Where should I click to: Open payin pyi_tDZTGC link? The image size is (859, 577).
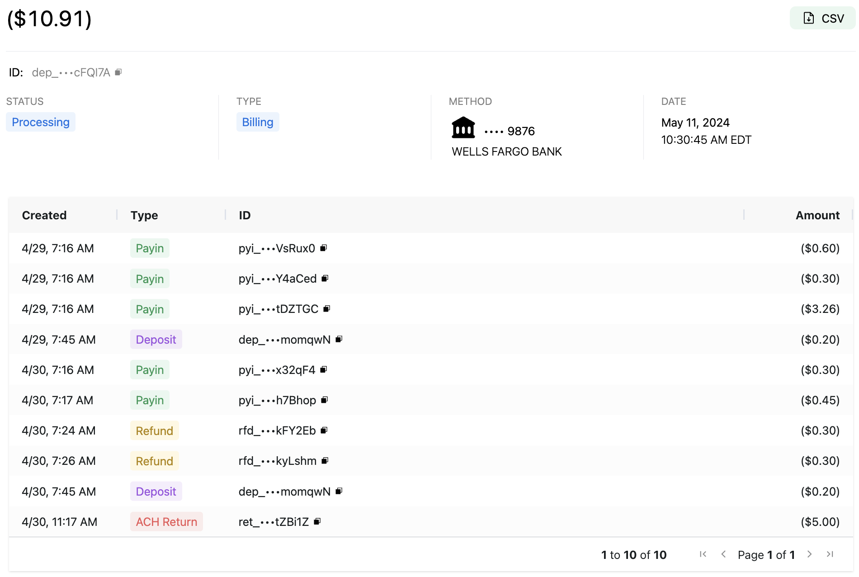pyautogui.click(x=278, y=309)
